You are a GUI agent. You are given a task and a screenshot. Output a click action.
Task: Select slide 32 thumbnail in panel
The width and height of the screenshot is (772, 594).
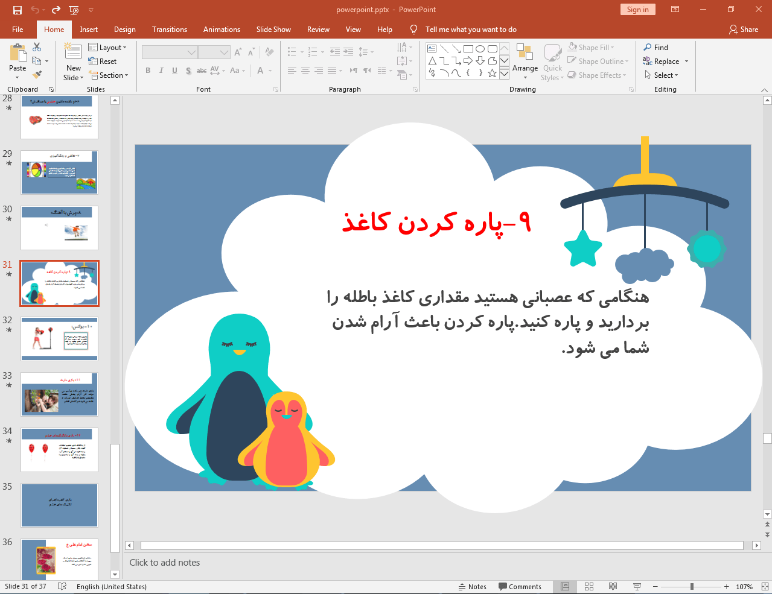59,338
